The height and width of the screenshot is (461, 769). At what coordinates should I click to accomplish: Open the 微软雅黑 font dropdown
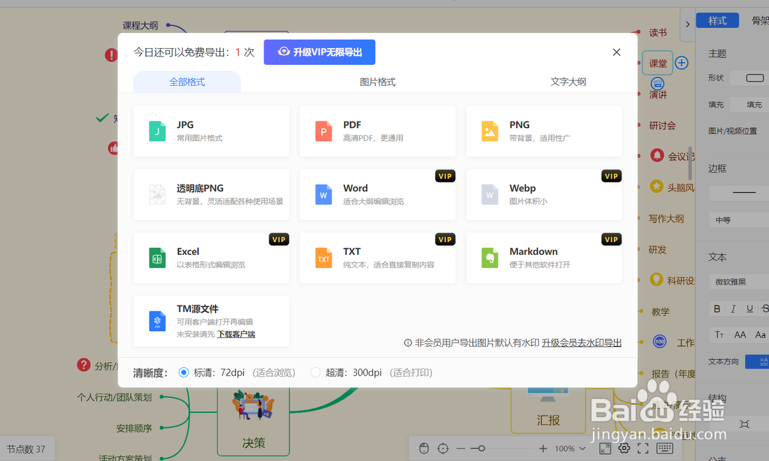739,282
